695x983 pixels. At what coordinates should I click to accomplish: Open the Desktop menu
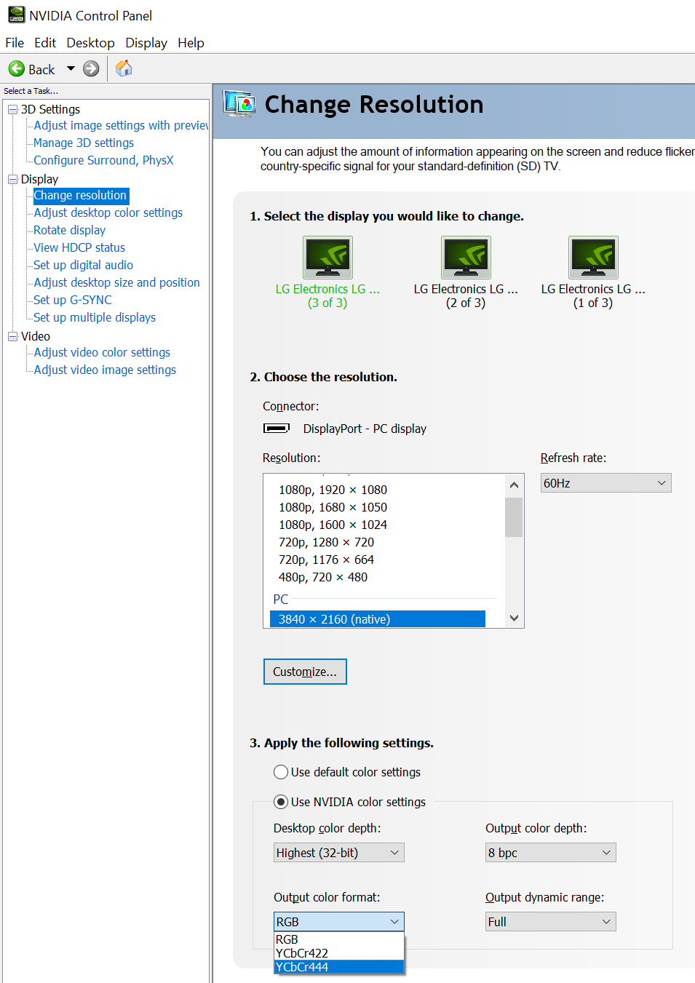pos(90,43)
